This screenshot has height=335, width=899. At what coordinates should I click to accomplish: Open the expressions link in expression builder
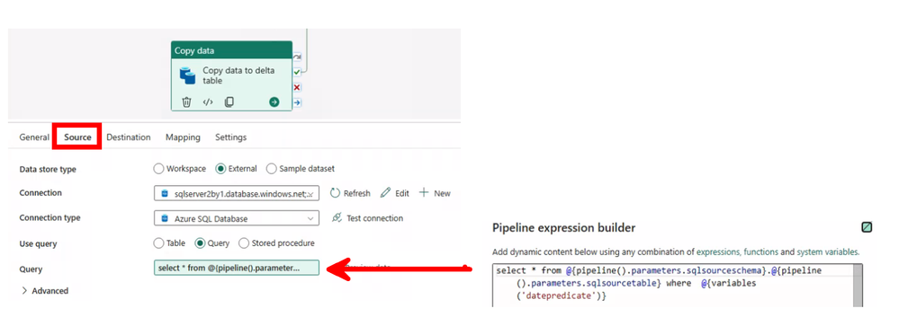719,251
